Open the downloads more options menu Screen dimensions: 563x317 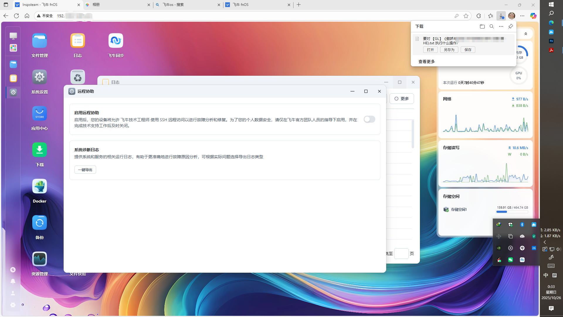pyautogui.click(x=501, y=26)
